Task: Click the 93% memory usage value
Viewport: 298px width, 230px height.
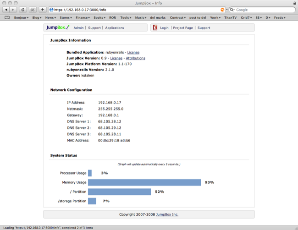Action: [x=210, y=182]
